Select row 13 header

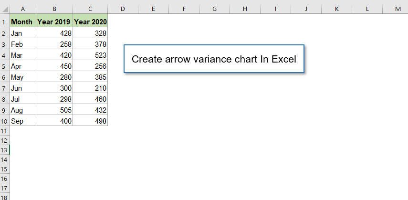[x=4, y=149]
